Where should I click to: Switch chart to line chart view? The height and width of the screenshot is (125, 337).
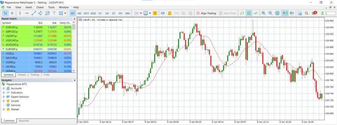[255, 13]
